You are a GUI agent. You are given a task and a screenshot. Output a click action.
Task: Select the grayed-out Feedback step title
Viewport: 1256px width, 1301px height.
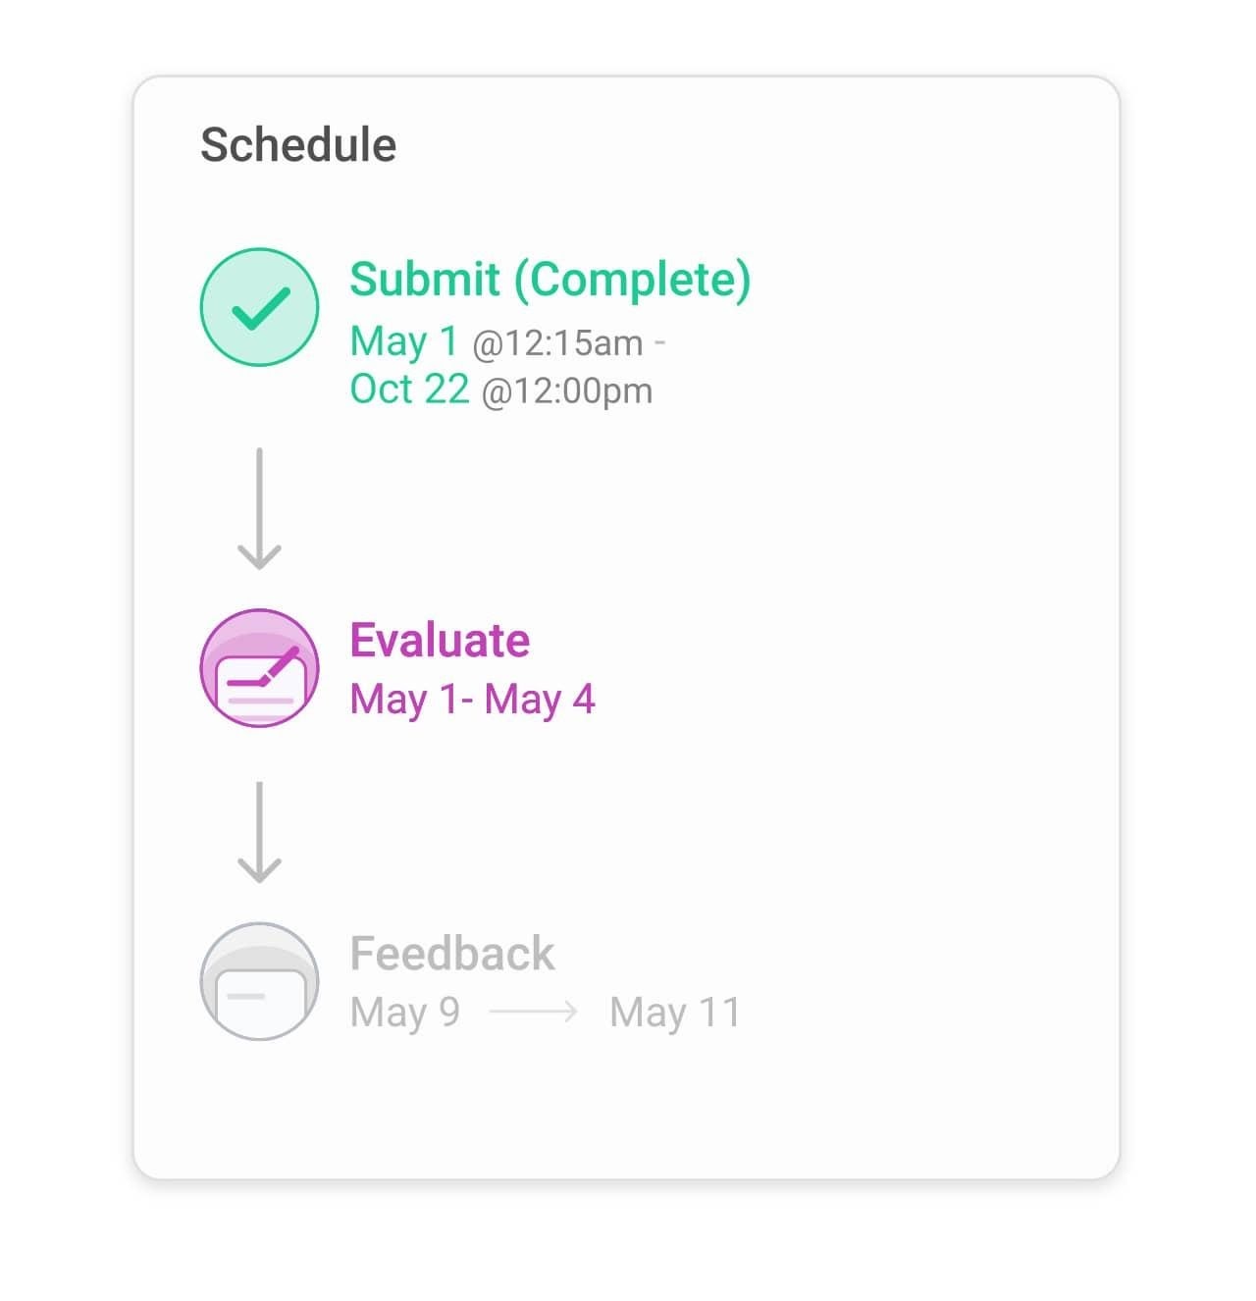[452, 954]
